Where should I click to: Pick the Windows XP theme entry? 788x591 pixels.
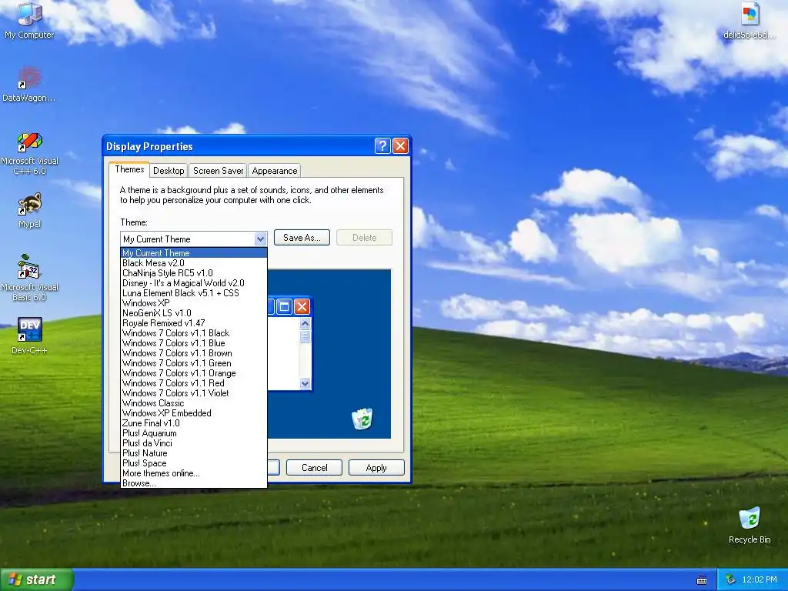[194, 303]
